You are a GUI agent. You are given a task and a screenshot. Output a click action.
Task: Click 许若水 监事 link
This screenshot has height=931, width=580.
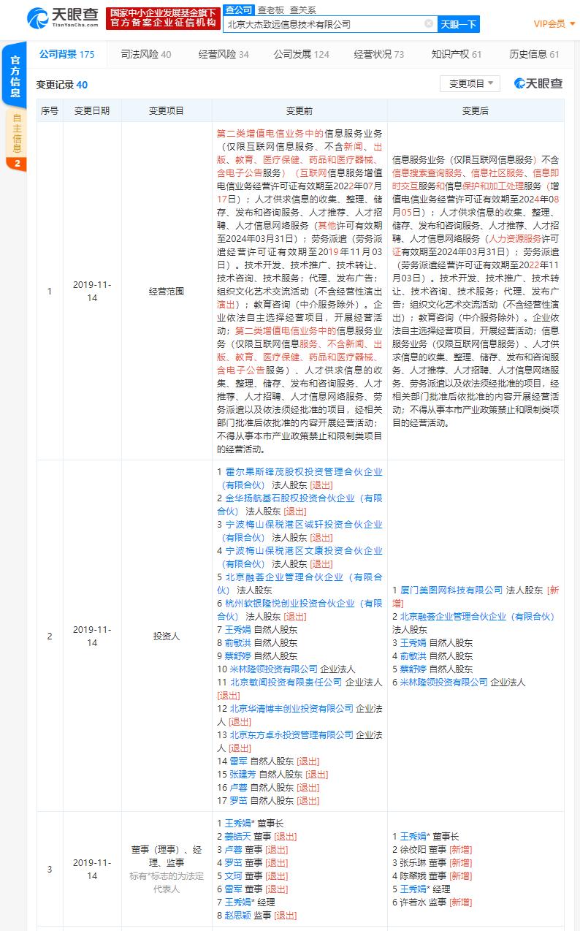(x=413, y=902)
